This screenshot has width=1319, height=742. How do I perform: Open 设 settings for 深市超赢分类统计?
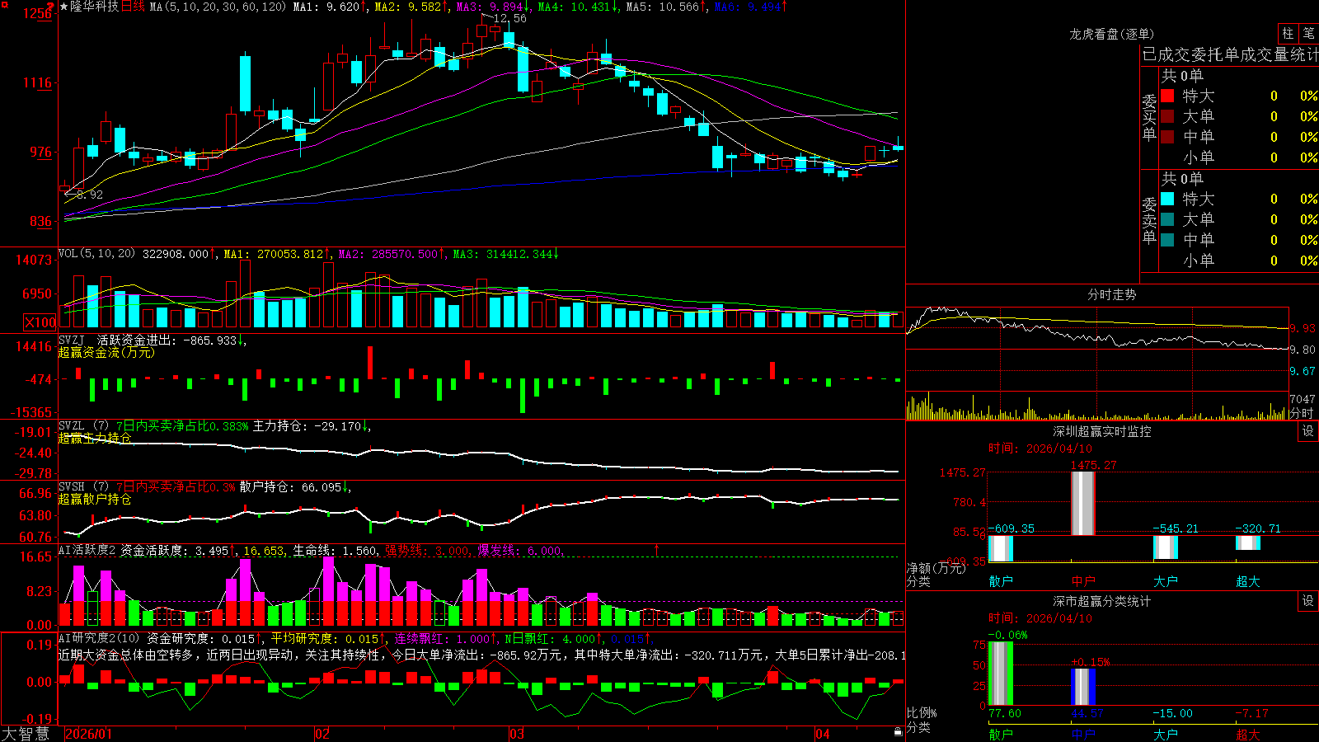coord(1308,601)
